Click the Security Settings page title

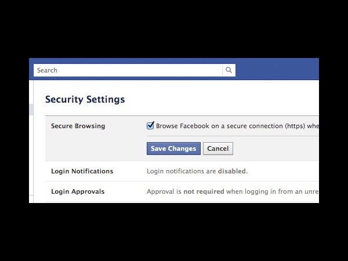pos(85,99)
